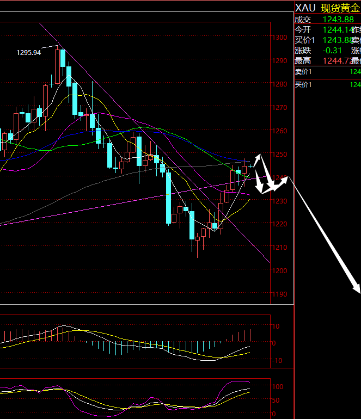Select the 现货黄金 instrument name

pos(340,8)
